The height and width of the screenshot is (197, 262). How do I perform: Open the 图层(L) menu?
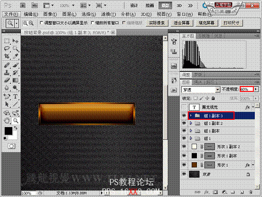(x=69, y=14)
